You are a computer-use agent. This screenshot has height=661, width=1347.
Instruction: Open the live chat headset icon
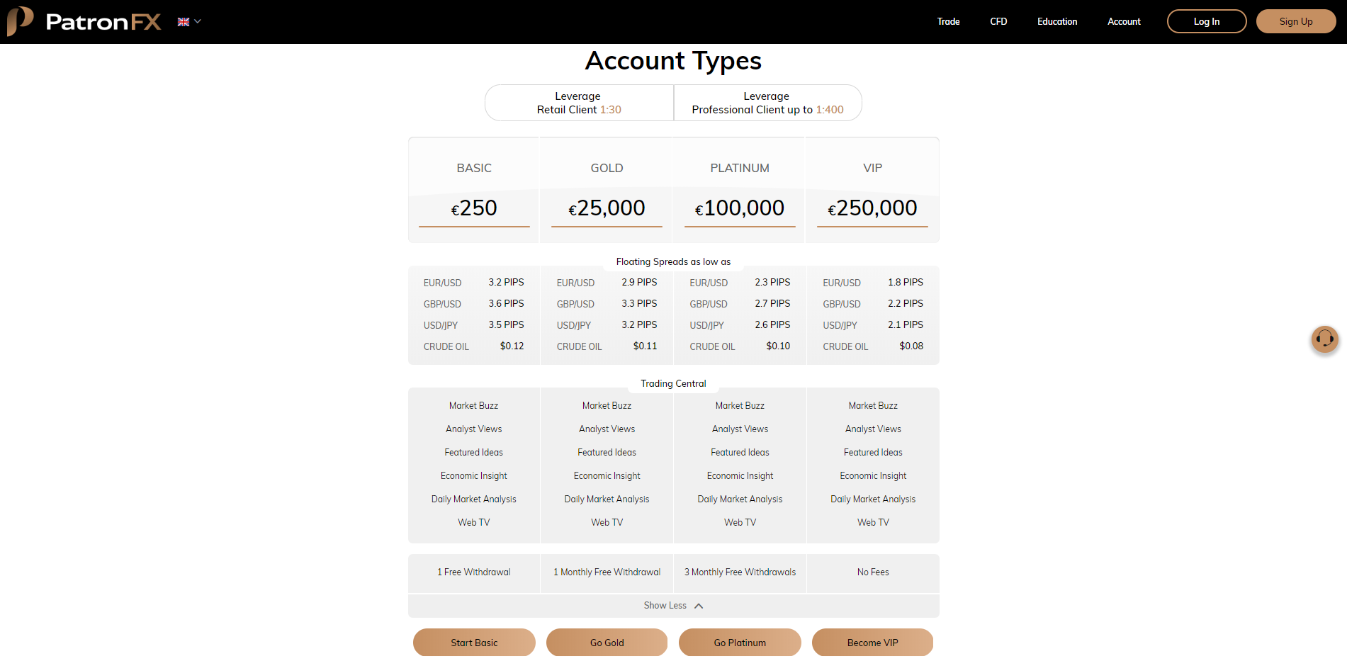1324,339
